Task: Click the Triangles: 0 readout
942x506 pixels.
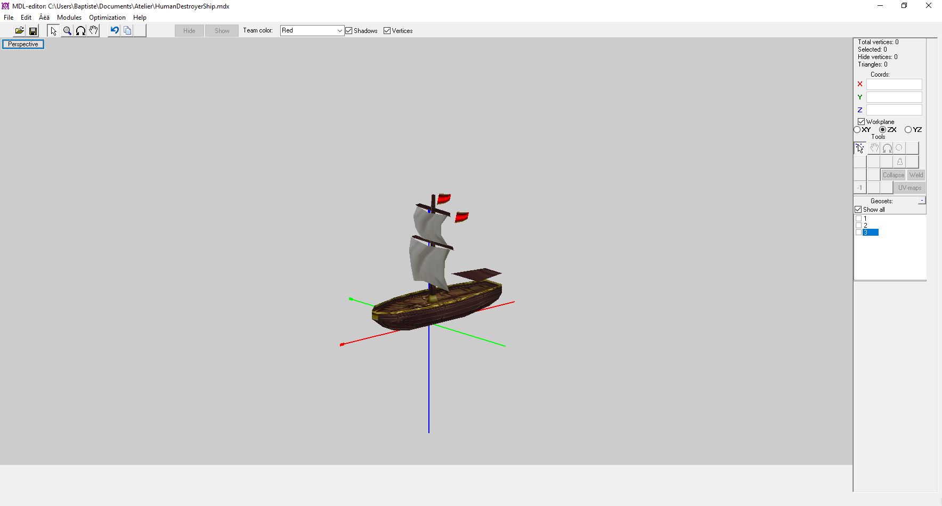Action: pyautogui.click(x=873, y=64)
